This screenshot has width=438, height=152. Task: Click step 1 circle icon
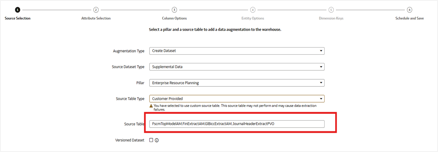[17, 10]
